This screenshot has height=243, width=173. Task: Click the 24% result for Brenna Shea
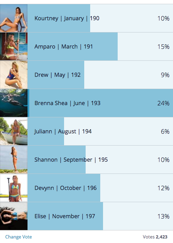coord(163,103)
